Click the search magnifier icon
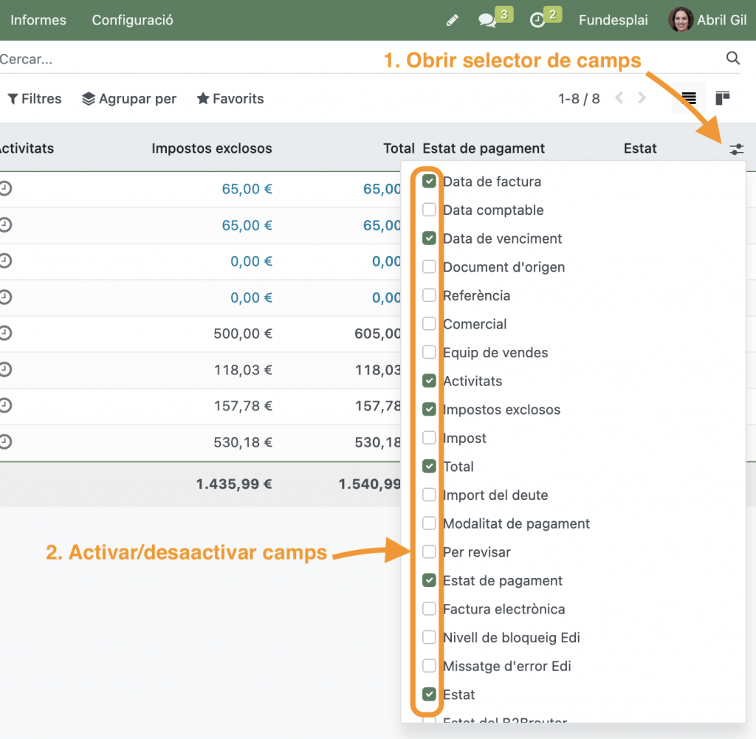 coord(732,58)
